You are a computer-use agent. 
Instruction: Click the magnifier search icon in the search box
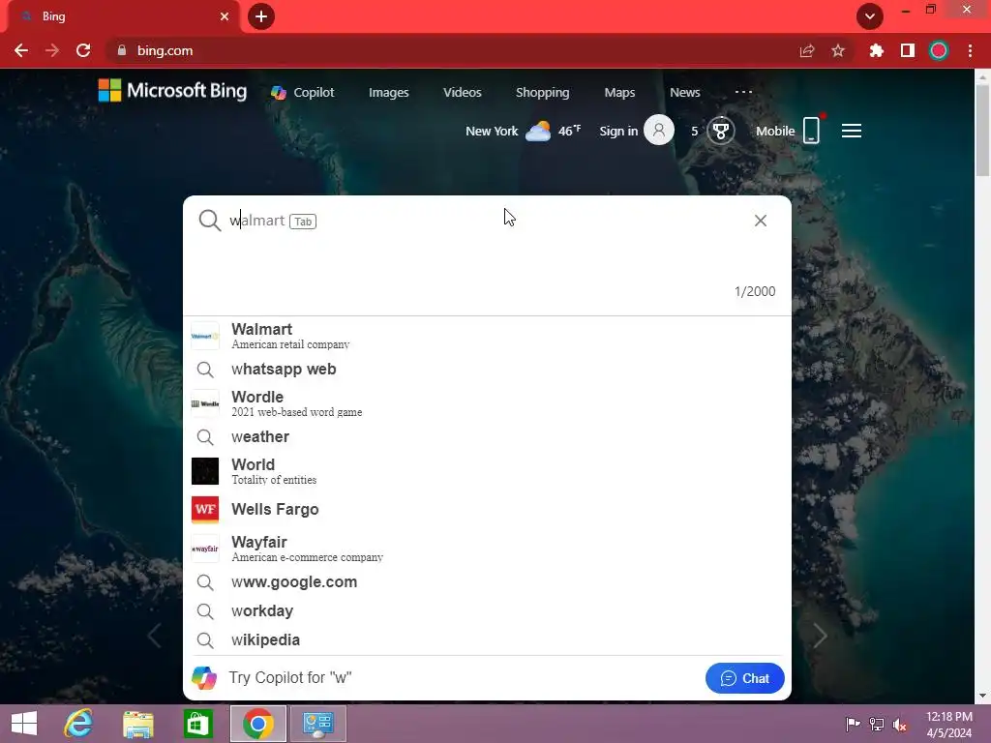coord(209,221)
